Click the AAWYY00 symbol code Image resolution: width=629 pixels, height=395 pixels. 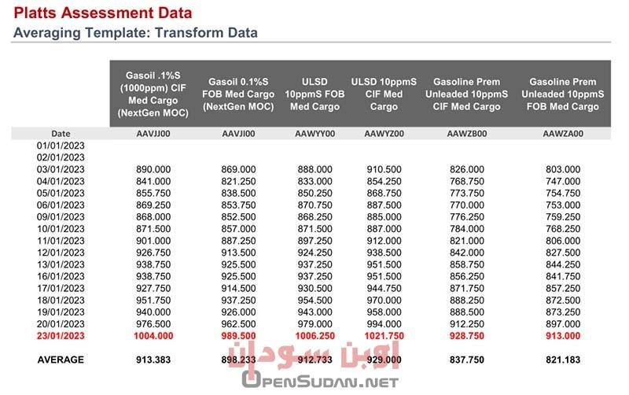click(x=314, y=134)
